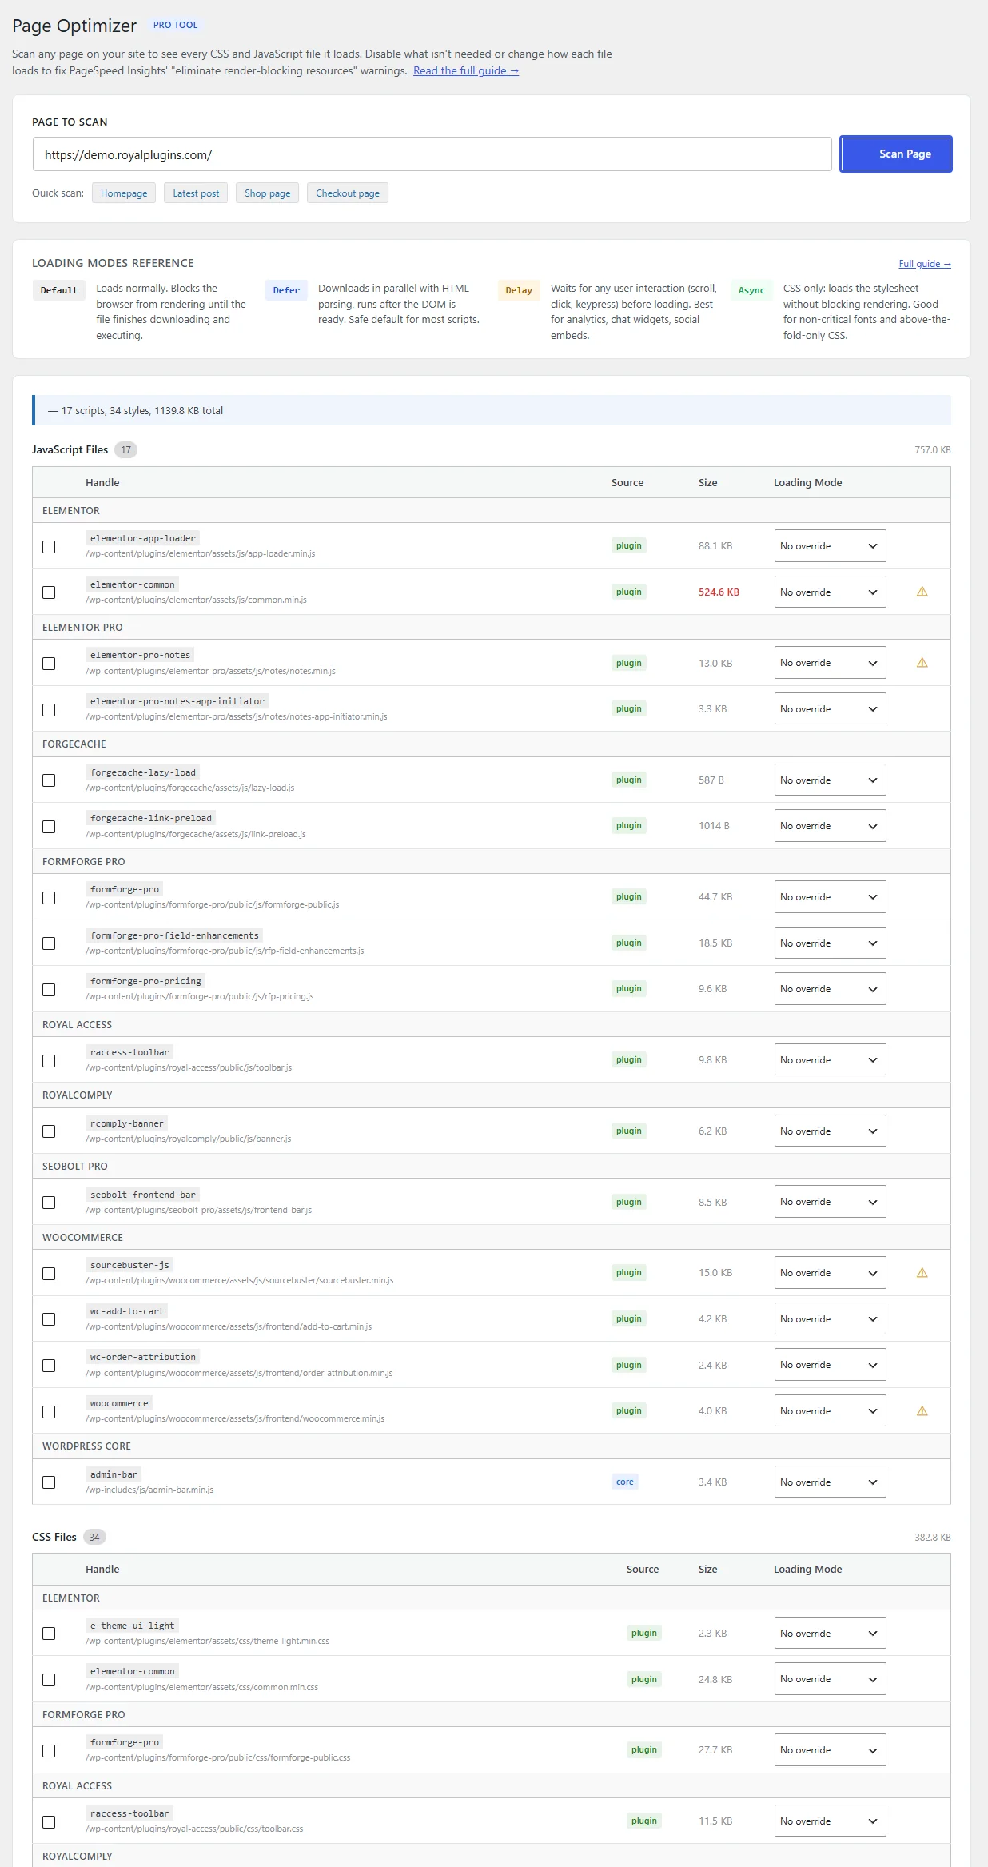Click the Delay loading mode badge

519,290
